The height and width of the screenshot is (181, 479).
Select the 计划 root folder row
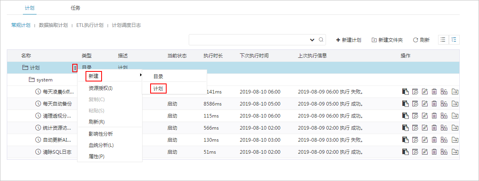[x=233, y=68]
